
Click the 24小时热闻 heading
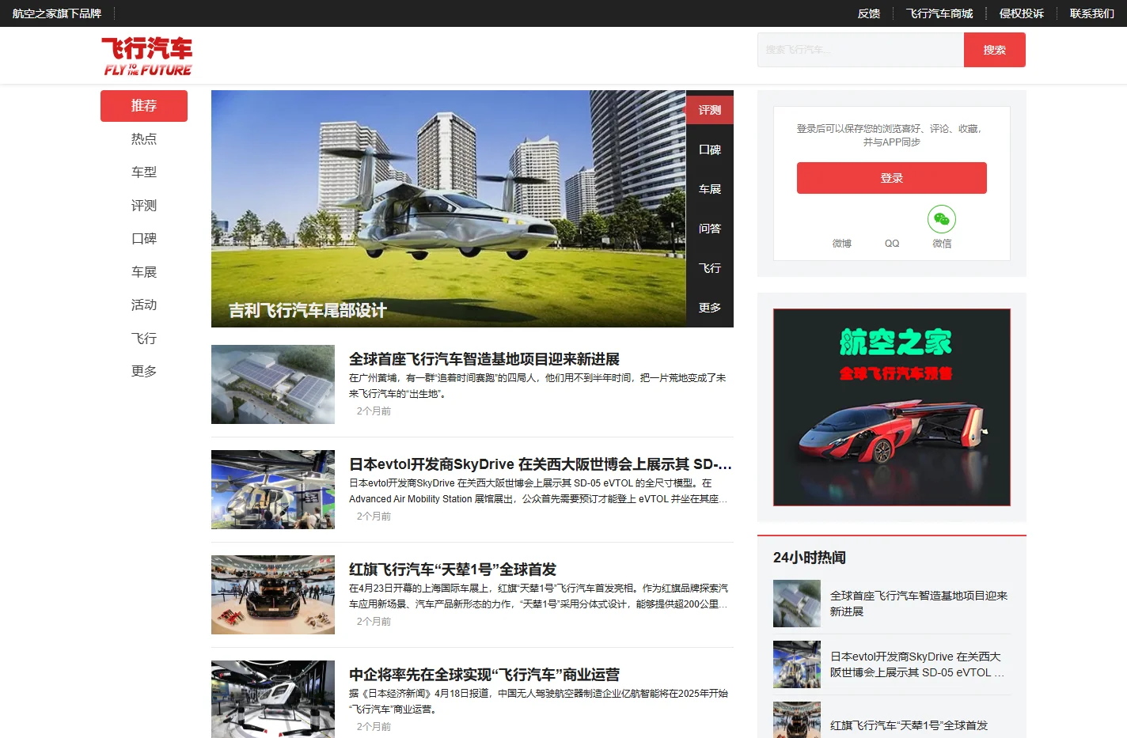coord(810,558)
